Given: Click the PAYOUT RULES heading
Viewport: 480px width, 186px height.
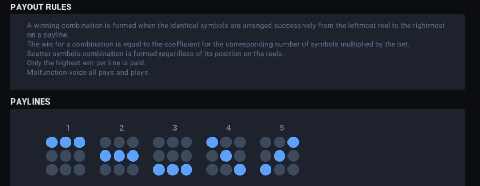Looking at the screenshot, I should pos(41,7).
